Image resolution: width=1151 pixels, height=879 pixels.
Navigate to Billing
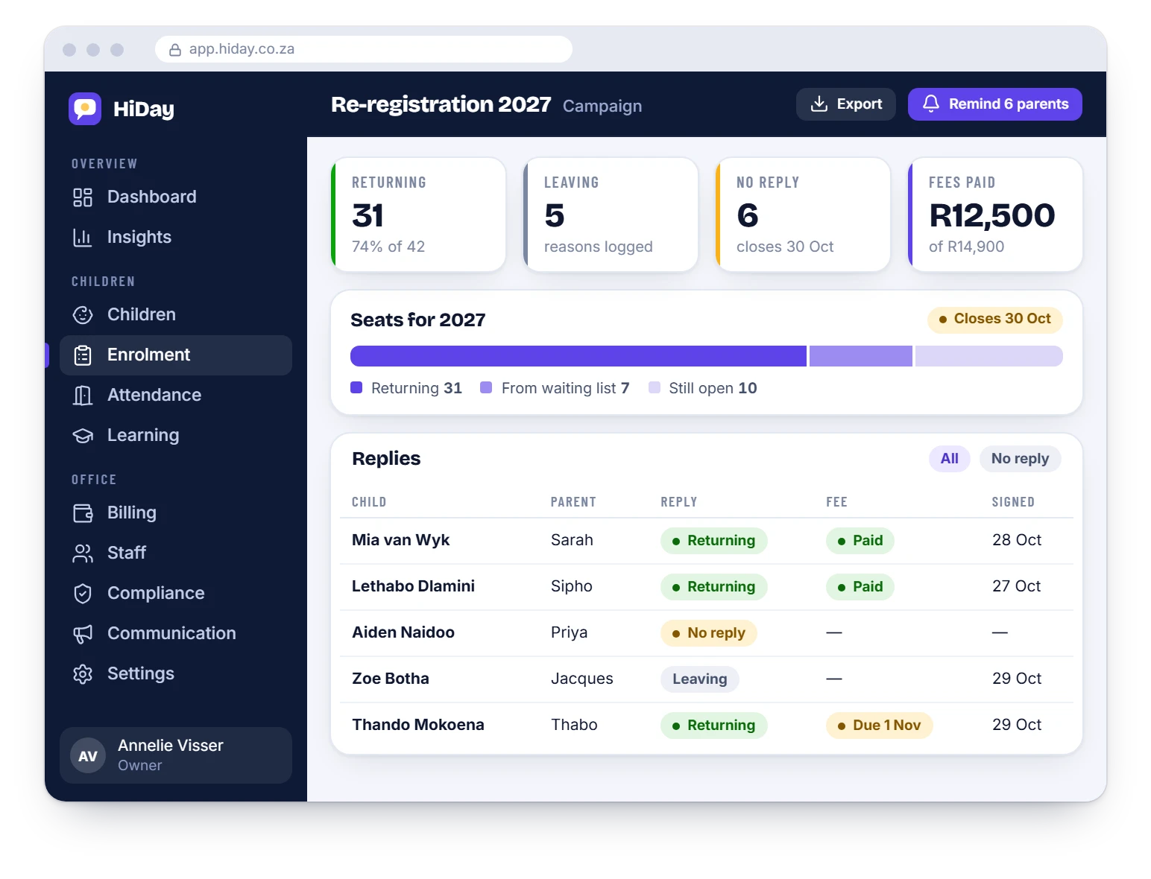click(176, 513)
